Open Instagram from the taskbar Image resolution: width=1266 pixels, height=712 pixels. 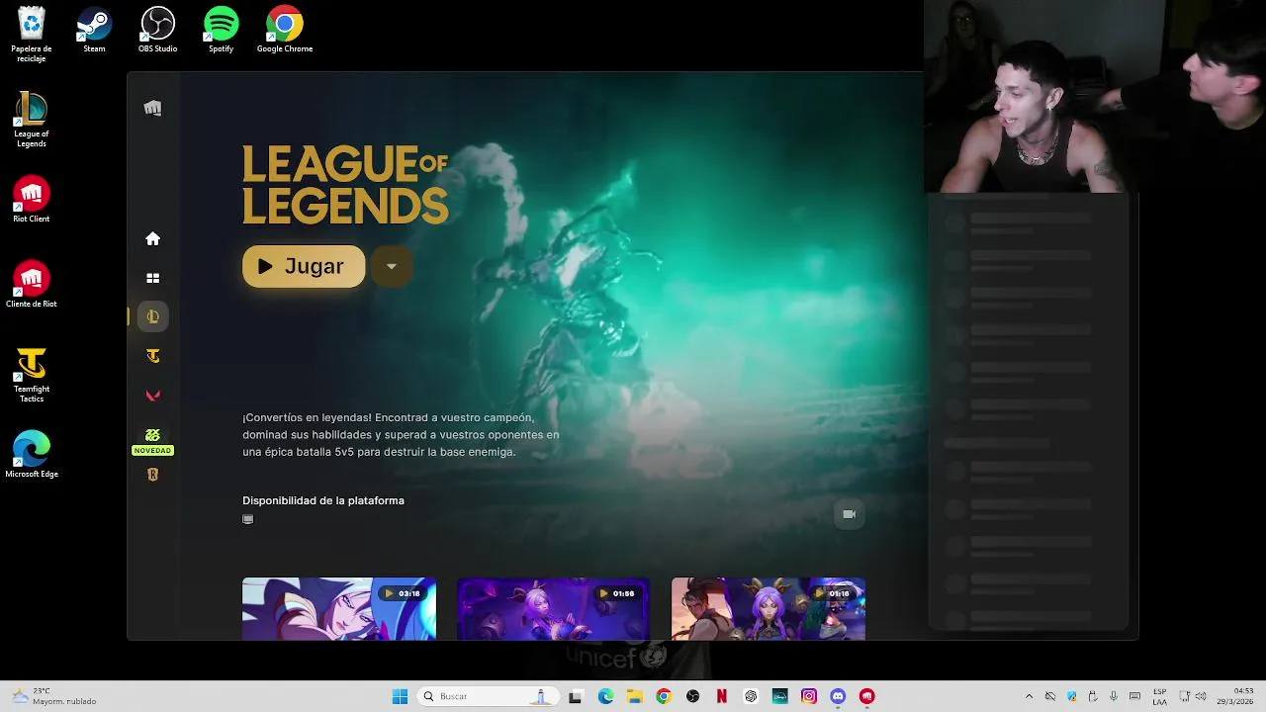tap(809, 696)
